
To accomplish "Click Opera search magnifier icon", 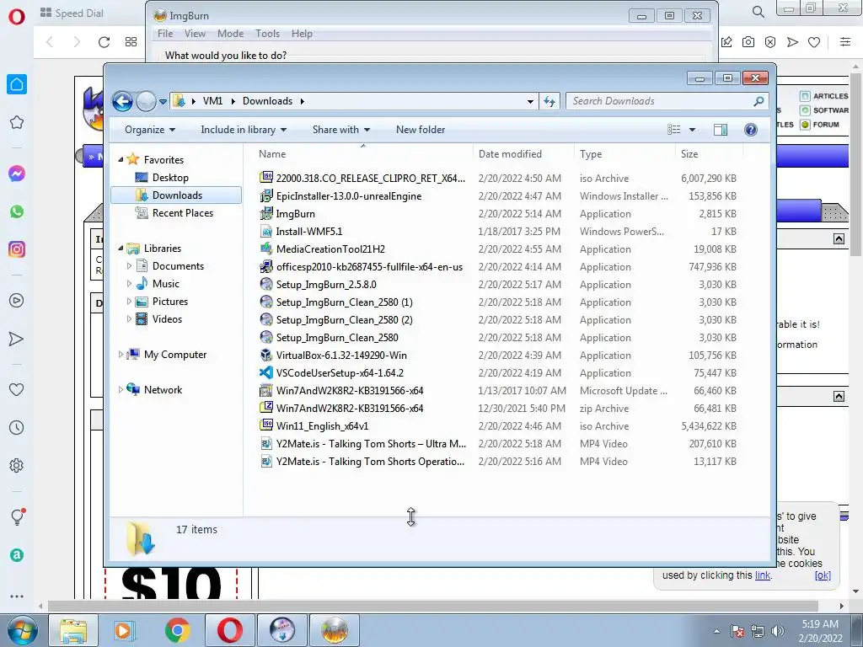I will [x=758, y=12].
